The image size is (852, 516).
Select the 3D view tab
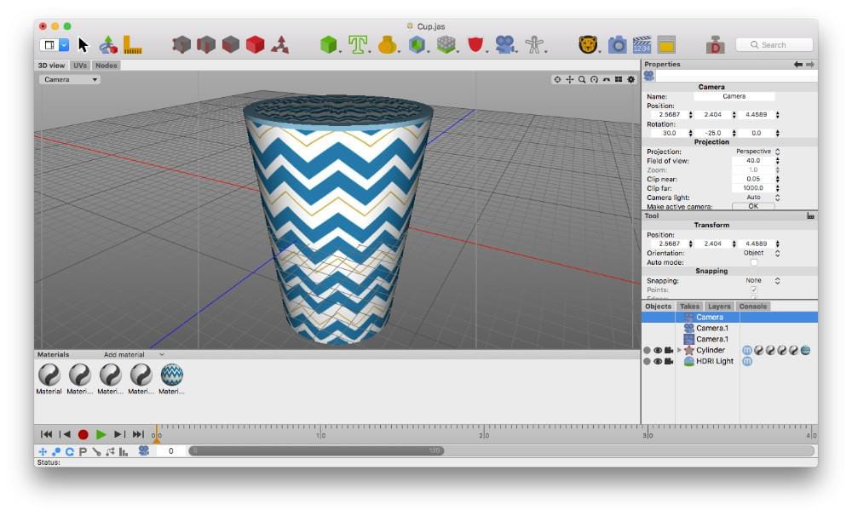(52, 66)
